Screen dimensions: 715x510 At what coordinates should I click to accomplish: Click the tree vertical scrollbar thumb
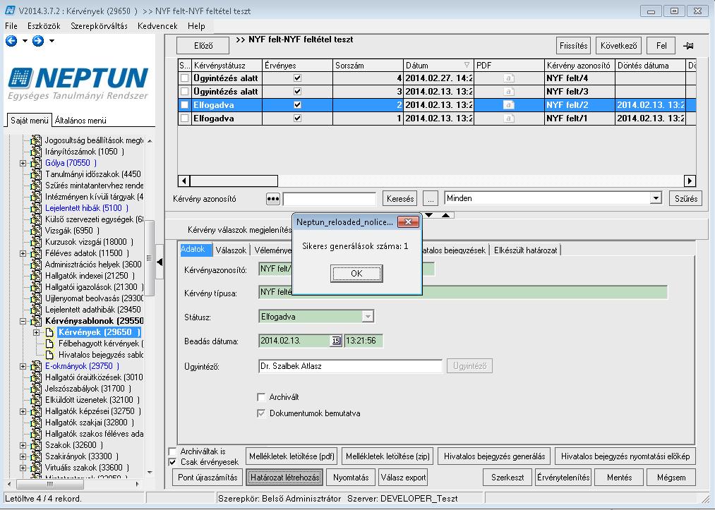pyautogui.click(x=150, y=257)
